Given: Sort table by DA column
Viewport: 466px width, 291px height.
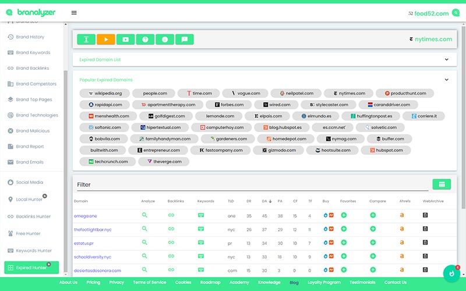Looking at the screenshot, I should (x=267, y=201).
